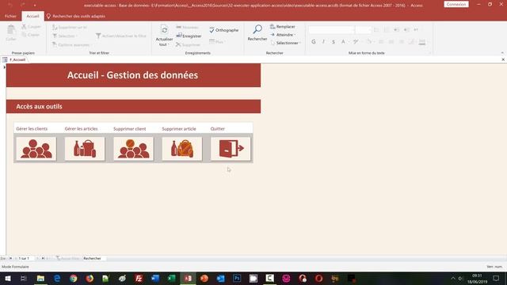Screen dimensions: 507x285
Task: Click the record navigation Rechercher field
Action: click(x=93, y=258)
